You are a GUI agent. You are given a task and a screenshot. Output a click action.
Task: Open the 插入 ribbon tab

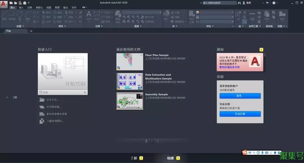click(x=21, y=8)
